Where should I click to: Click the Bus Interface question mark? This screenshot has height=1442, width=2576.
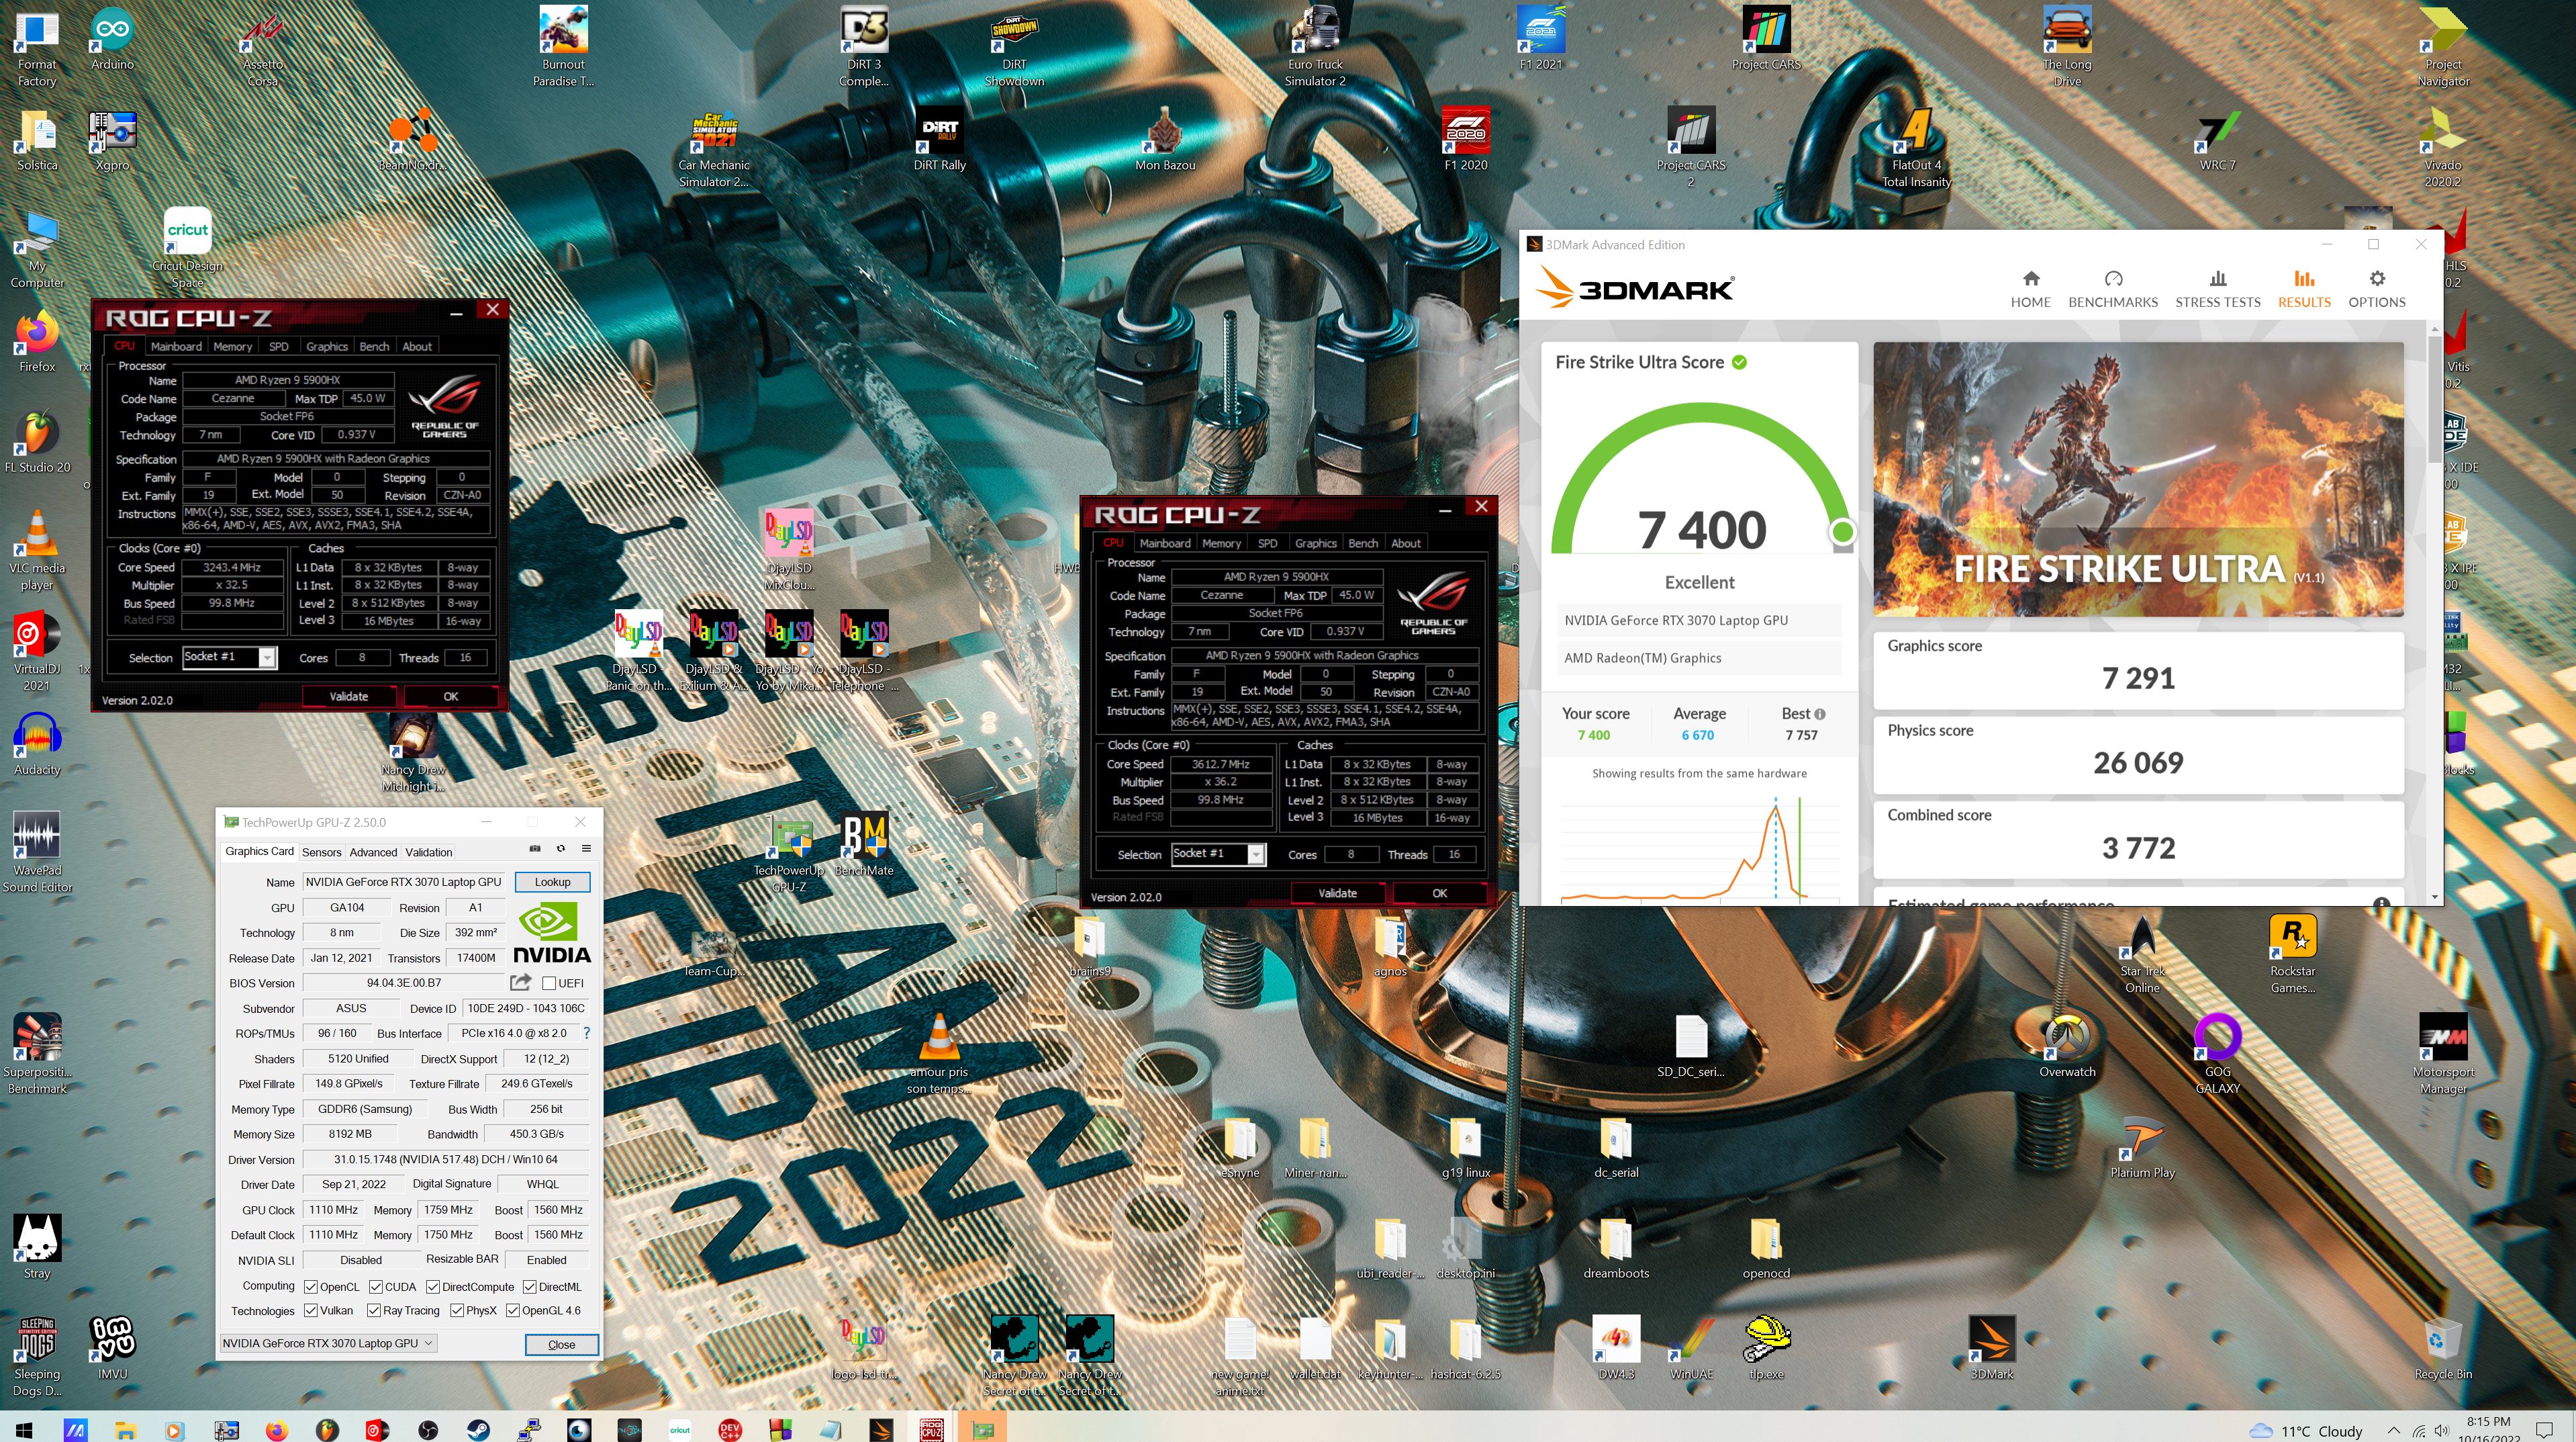pos(586,1034)
